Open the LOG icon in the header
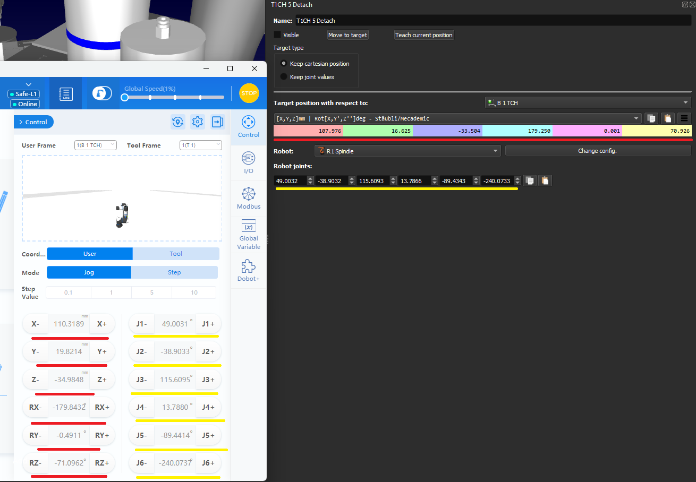 coord(66,94)
